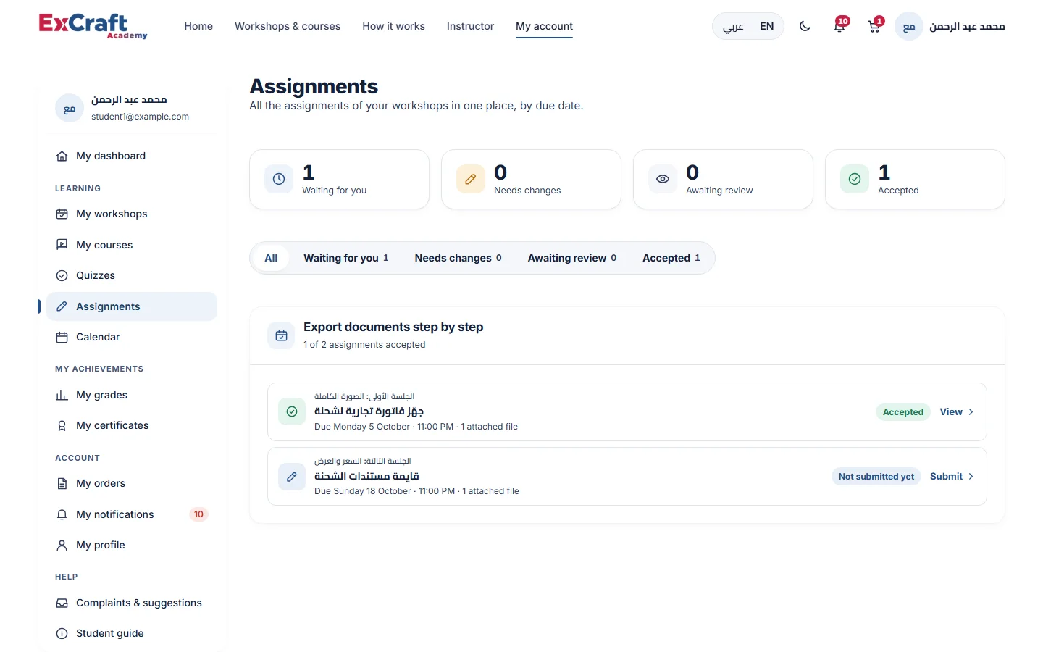1043x652 pixels.
Task: Switch language to EN
Action: tap(767, 26)
